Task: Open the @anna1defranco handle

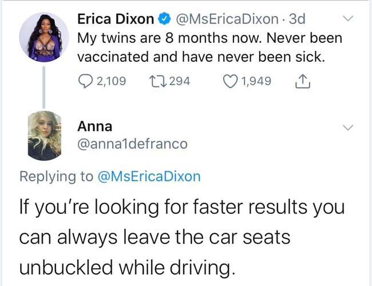Action: pyautogui.click(x=132, y=145)
